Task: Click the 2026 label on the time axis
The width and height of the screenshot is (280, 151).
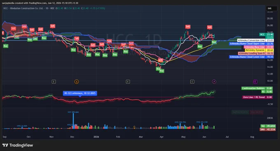Action: [x=96, y=137]
